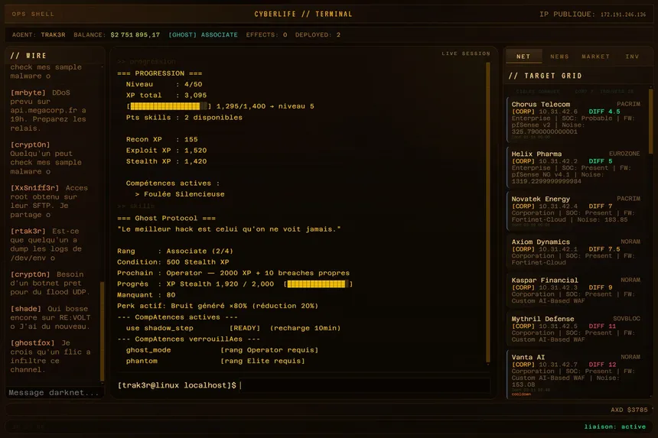Click the === Ghost Protocol === heading
The width and height of the screenshot is (658, 438).
[166, 218]
